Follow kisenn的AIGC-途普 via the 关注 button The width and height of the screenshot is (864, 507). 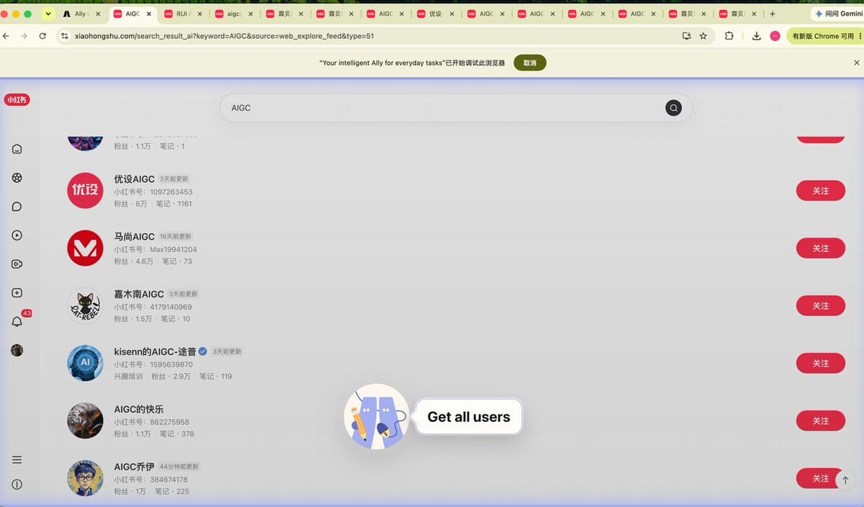tap(821, 364)
